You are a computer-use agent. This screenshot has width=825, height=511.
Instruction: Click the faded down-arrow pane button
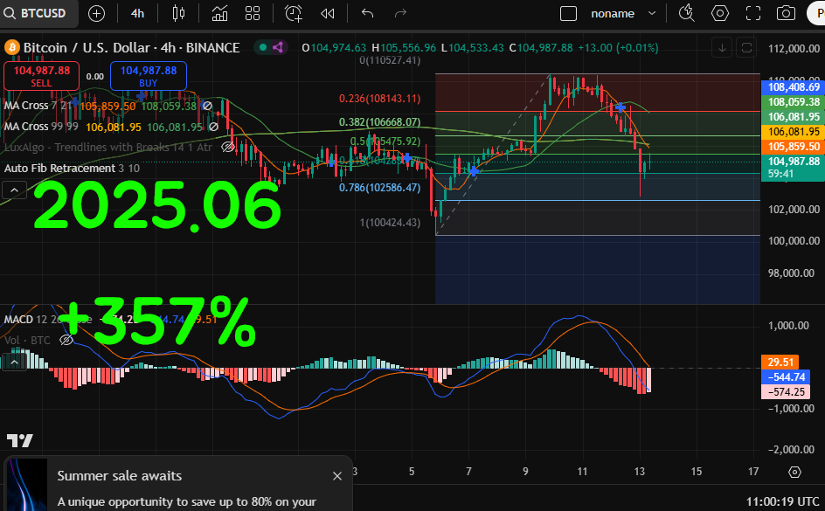(723, 48)
